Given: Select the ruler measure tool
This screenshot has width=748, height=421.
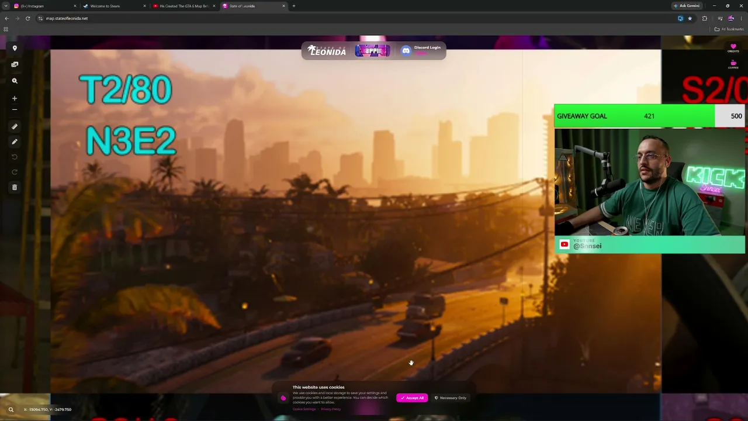Looking at the screenshot, I should pos(15,126).
